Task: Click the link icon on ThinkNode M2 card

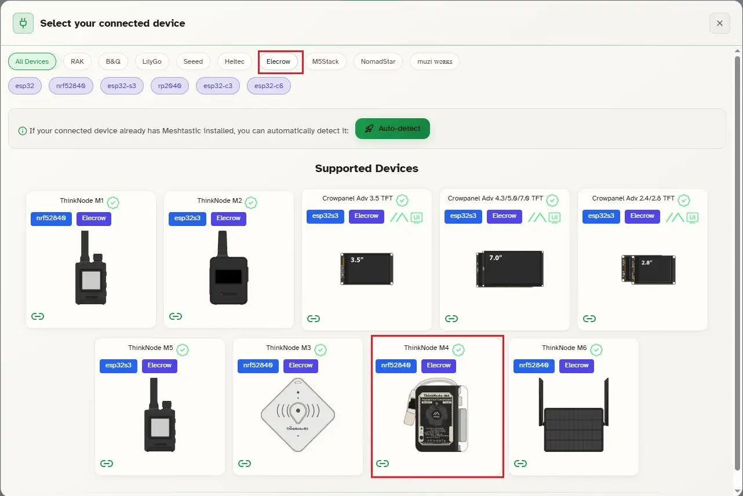Action: point(176,316)
